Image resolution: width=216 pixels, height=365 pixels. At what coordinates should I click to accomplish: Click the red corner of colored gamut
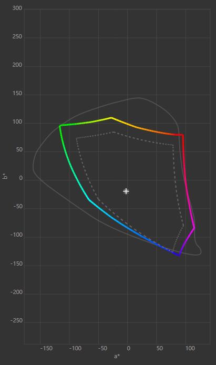[x=183, y=135]
